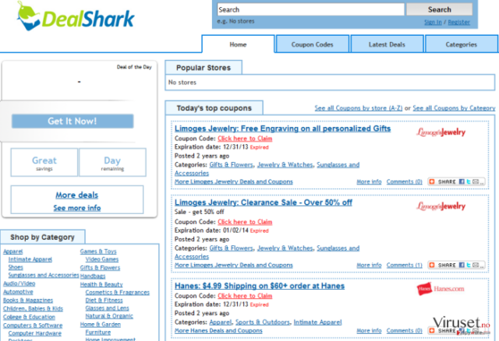This screenshot has height=341, width=499.
Task: Open Home & Garden category
Action: (101, 324)
